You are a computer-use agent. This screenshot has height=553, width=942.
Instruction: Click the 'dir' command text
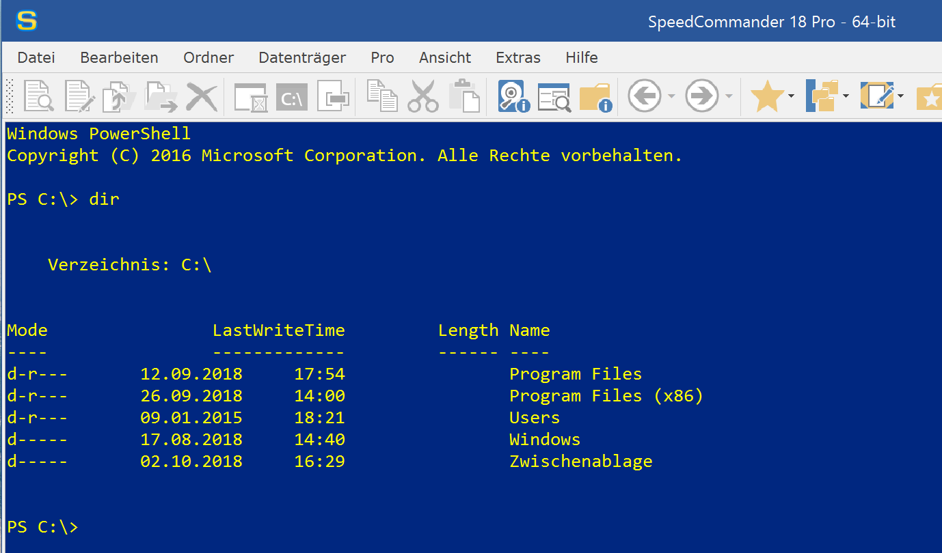coord(104,199)
